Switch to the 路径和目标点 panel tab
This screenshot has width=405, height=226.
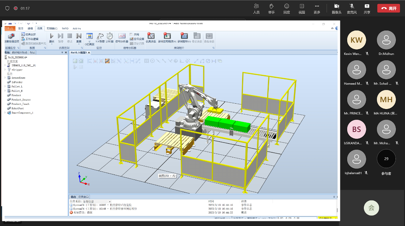(20, 53)
